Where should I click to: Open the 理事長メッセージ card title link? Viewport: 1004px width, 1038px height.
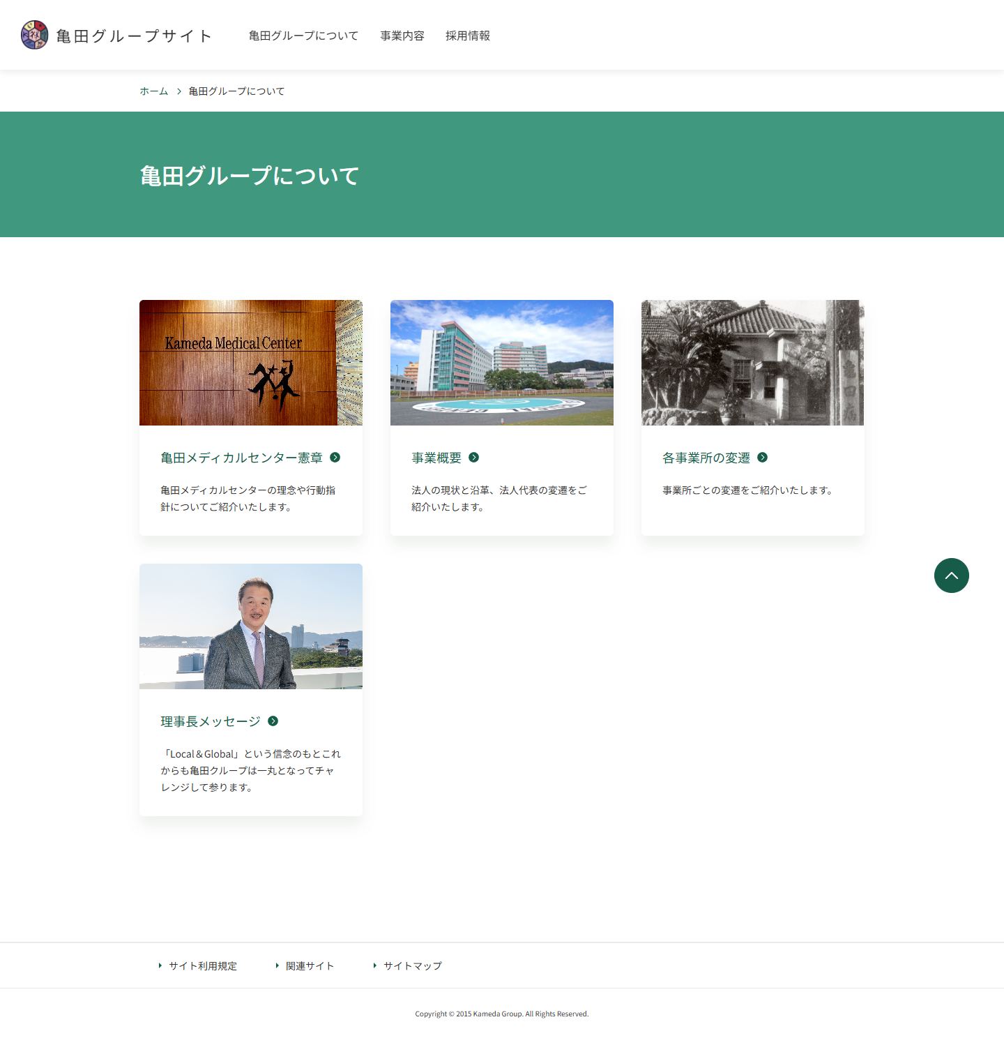pyautogui.click(x=211, y=721)
